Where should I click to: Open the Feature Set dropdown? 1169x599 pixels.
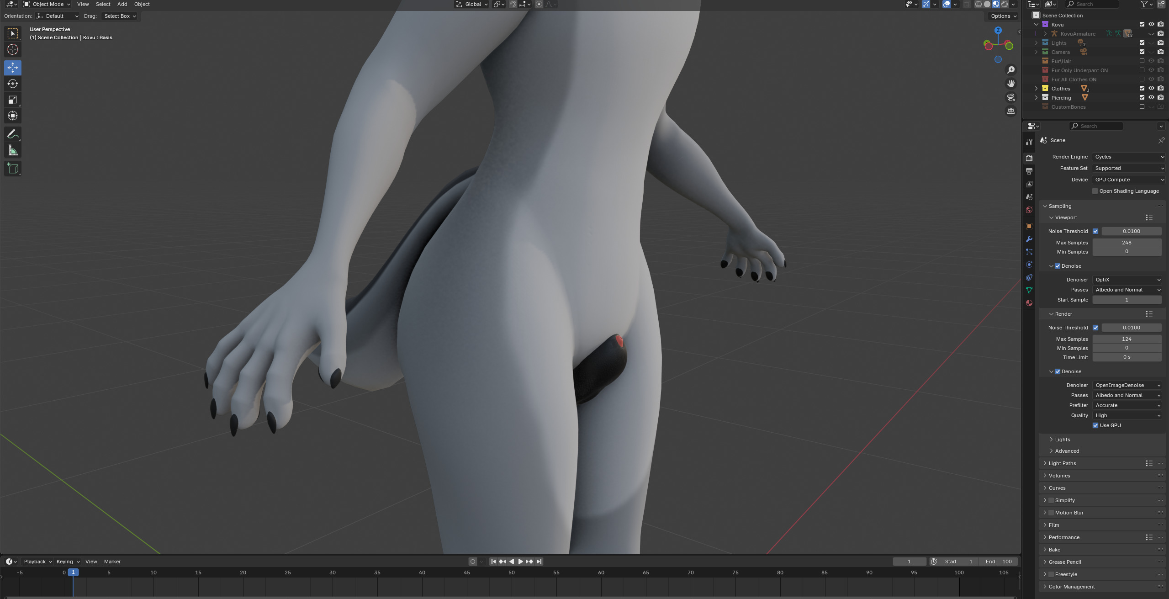coord(1129,168)
